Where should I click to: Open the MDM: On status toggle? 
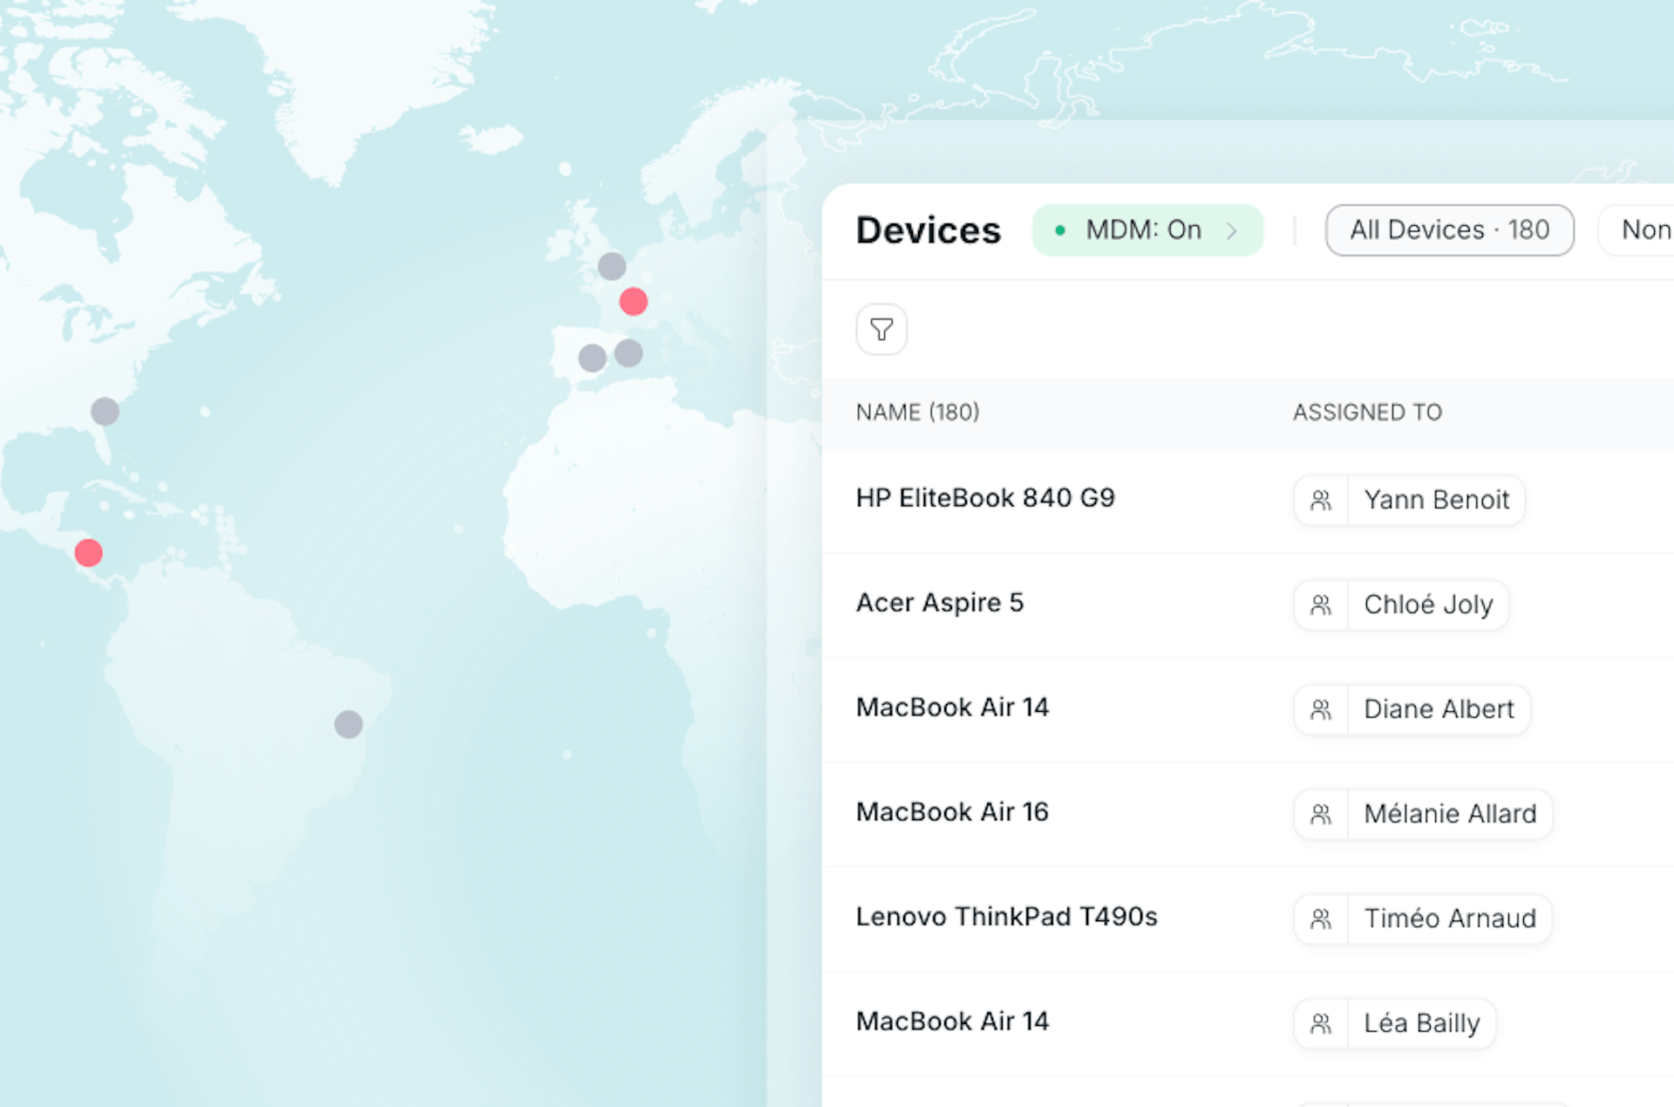(x=1142, y=230)
